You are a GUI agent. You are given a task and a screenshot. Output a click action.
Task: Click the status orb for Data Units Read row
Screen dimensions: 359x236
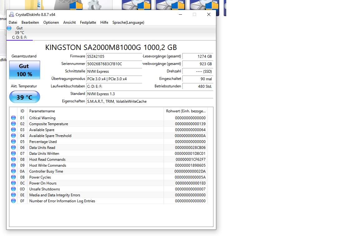tap(13, 148)
